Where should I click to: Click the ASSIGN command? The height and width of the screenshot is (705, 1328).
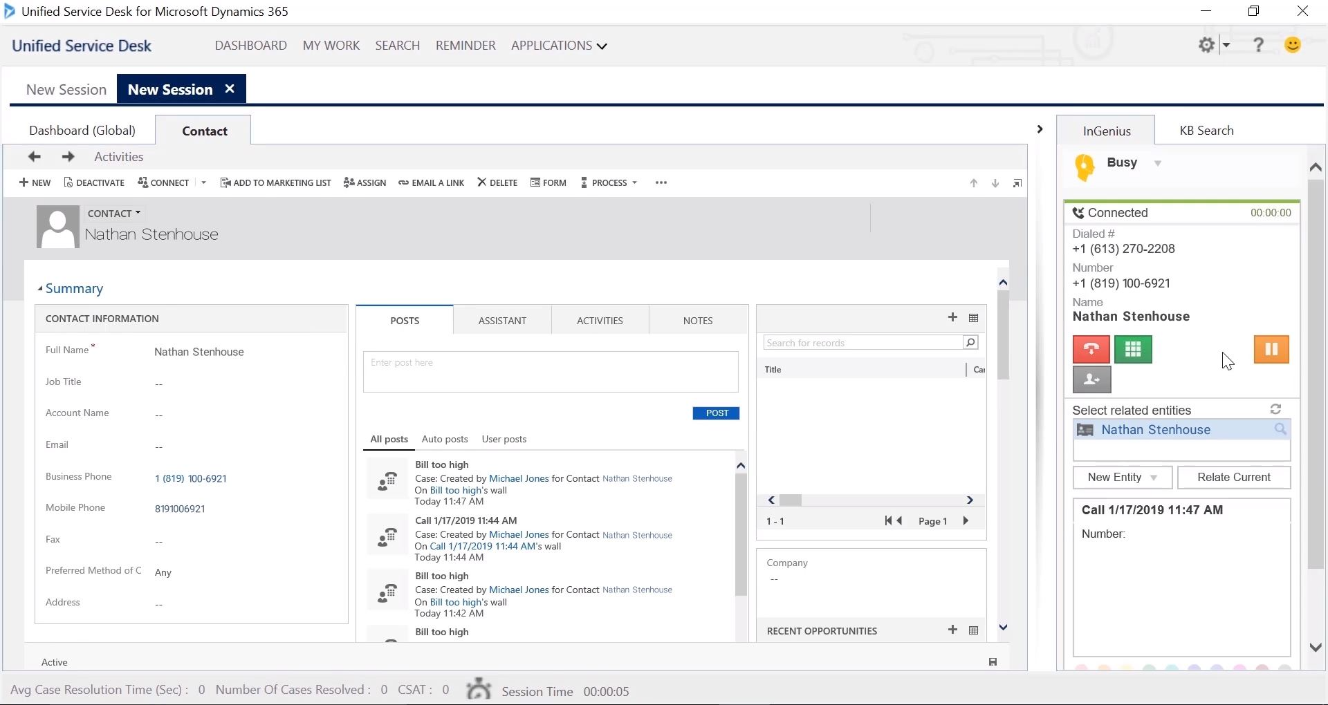[x=365, y=182]
